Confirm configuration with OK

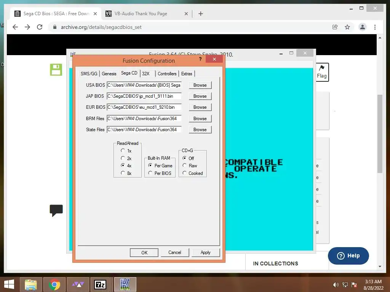[144, 252]
